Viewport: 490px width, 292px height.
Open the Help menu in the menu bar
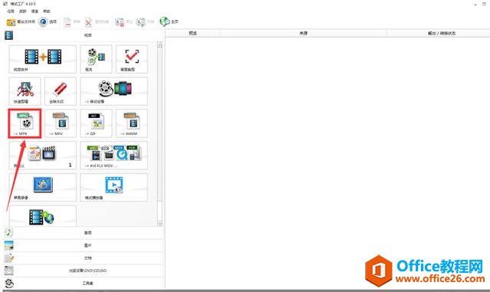click(47, 11)
